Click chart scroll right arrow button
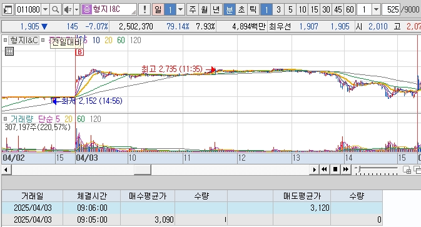The image size is (421, 227). (x=314, y=169)
